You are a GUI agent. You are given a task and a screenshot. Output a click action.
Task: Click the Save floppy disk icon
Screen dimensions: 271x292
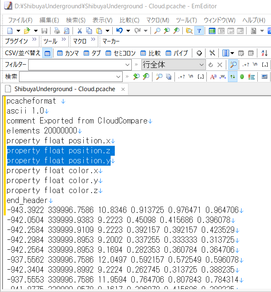tap(44, 31)
